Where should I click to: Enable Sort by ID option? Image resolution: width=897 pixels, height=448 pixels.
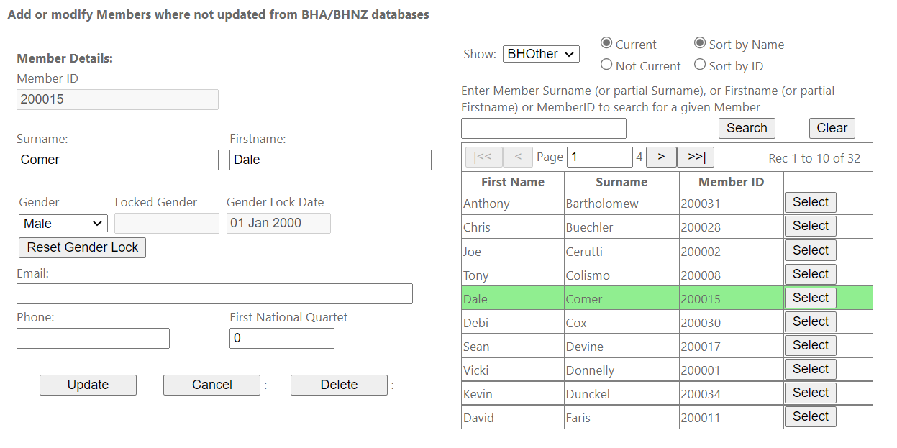pyautogui.click(x=700, y=65)
